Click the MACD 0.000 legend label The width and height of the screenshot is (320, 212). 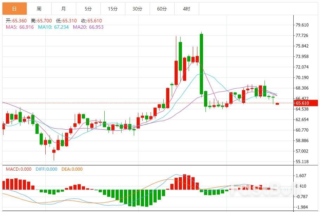(x=19, y=169)
